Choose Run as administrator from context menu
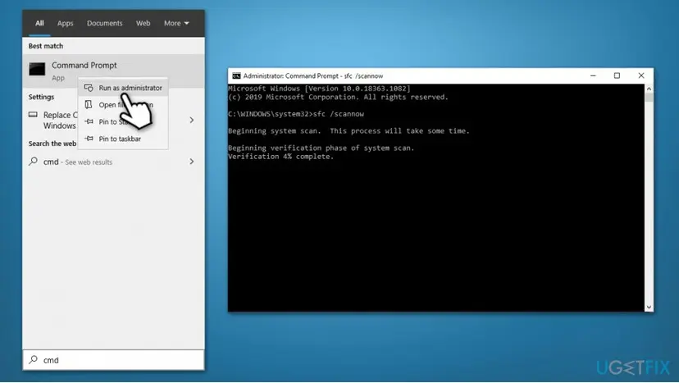 click(123, 88)
